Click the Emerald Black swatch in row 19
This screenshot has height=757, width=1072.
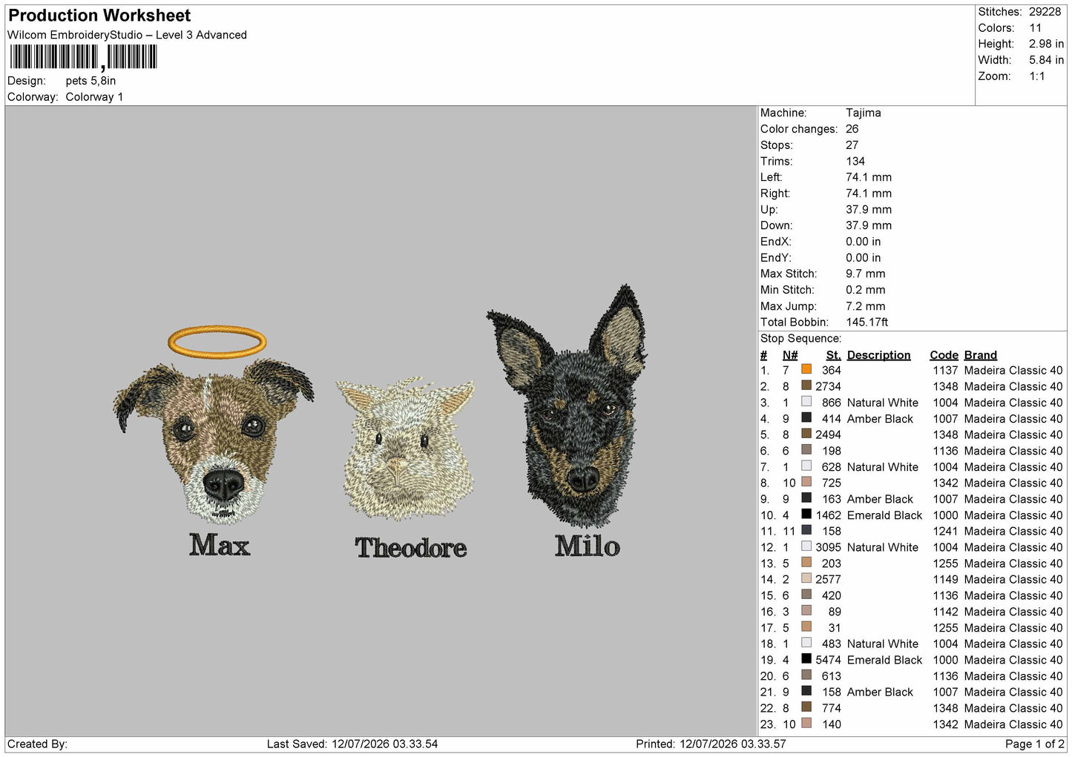806,659
